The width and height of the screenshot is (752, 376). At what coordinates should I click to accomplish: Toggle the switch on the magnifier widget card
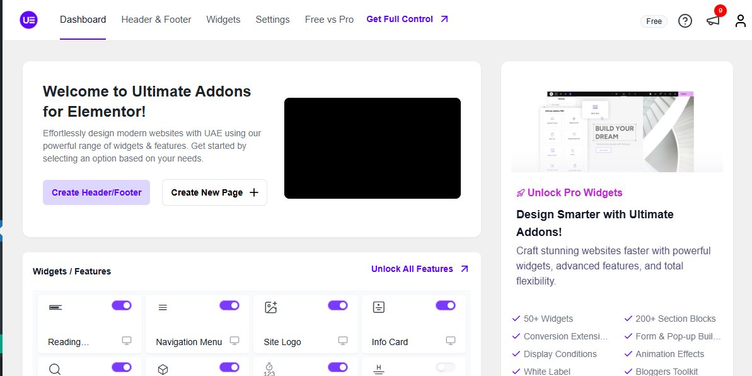121,367
